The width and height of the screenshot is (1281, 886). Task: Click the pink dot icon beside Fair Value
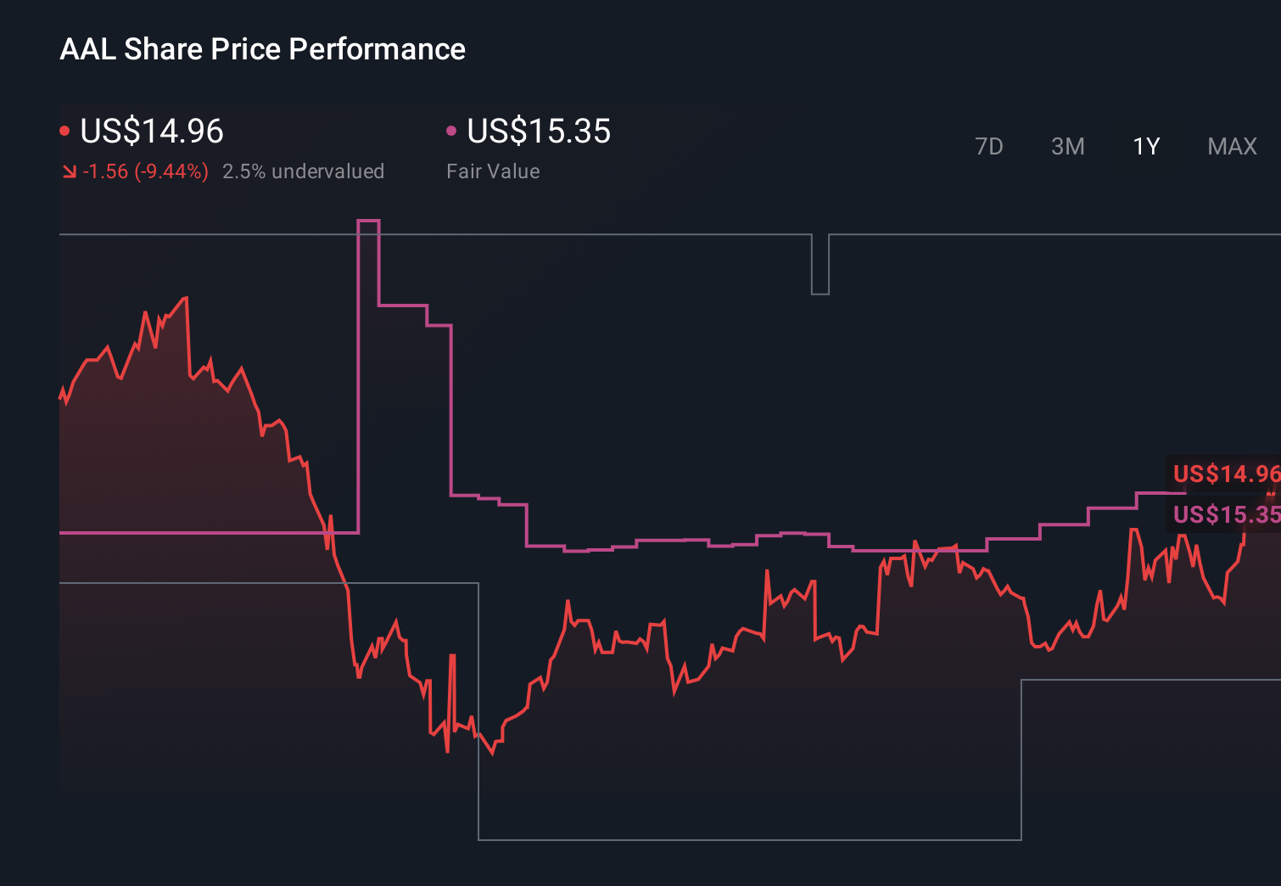pos(451,129)
